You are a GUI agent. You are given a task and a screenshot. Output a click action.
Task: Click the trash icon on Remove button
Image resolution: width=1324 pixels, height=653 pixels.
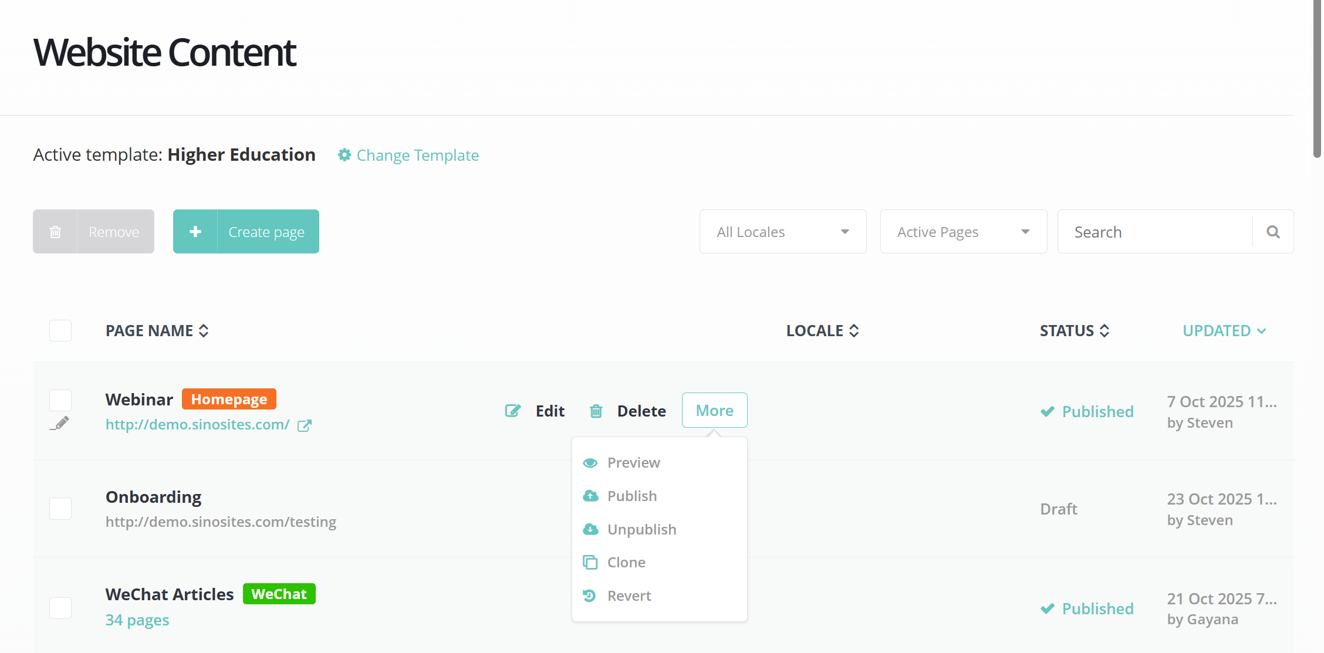pyautogui.click(x=55, y=232)
